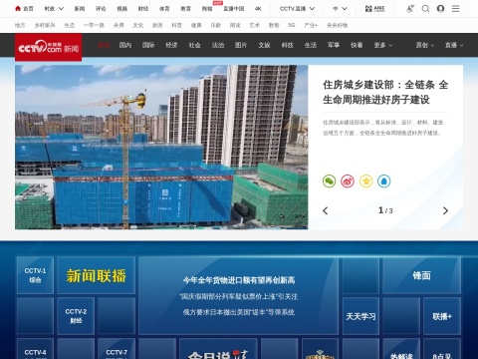This screenshot has height=359, width=478.
Task: Expand the 更多 menu in news bar
Action: (383, 45)
